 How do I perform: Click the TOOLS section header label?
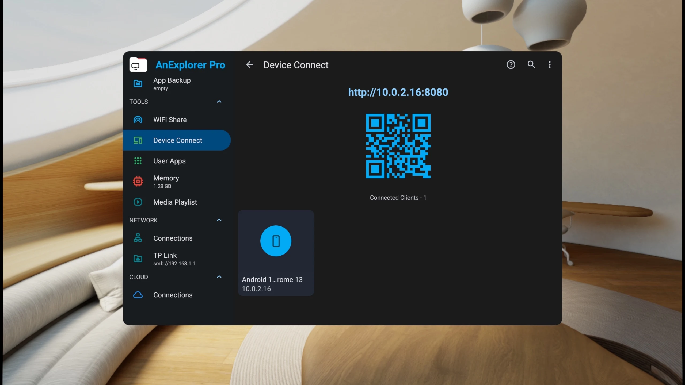pos(139,102)
